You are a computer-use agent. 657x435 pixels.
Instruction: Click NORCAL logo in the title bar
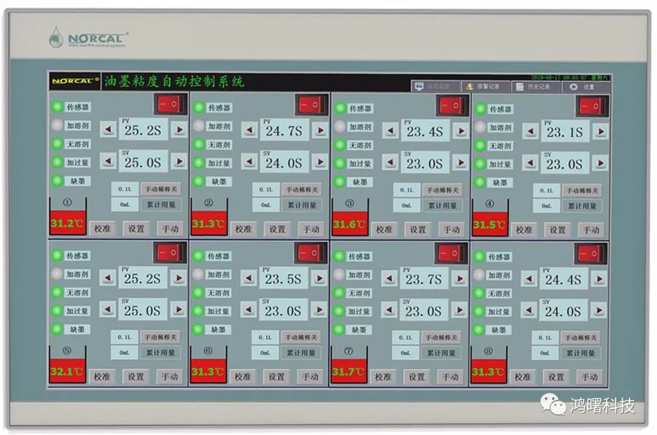pos(75,81)
